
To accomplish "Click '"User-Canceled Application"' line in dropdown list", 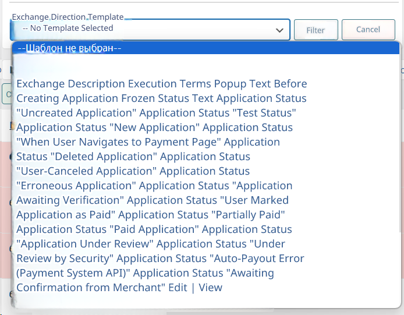I will coord(86,171).
